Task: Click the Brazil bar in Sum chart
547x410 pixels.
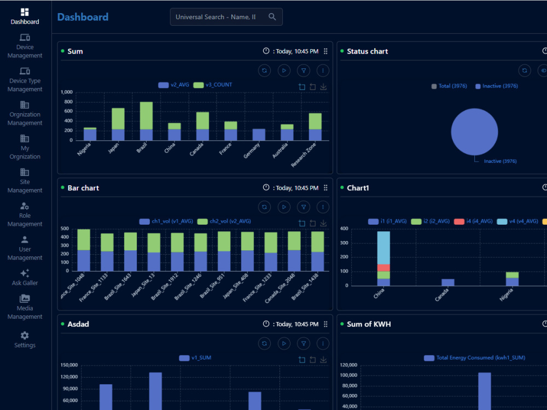Action: [x=146, y=121]
